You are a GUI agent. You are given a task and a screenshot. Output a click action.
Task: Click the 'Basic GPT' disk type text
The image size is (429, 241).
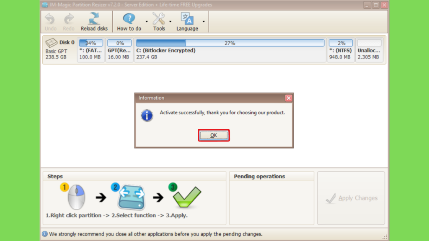(56, 51)
